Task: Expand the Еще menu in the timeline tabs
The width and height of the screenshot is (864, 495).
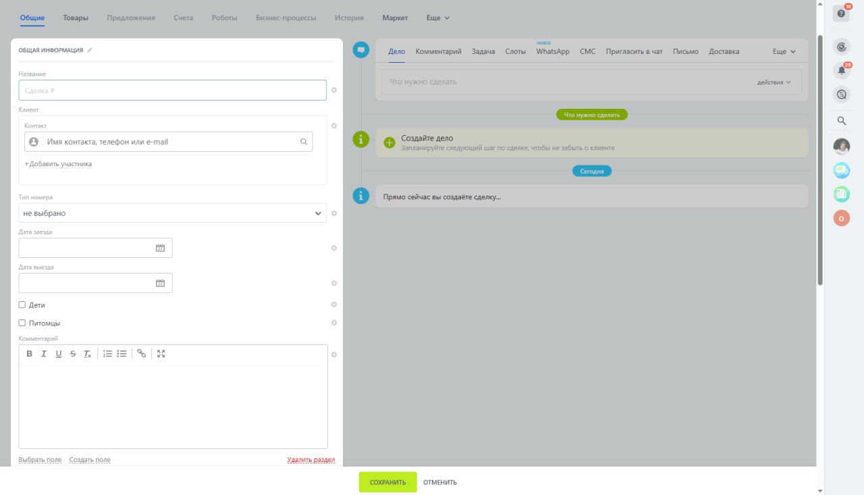Action: click(784, 51)
